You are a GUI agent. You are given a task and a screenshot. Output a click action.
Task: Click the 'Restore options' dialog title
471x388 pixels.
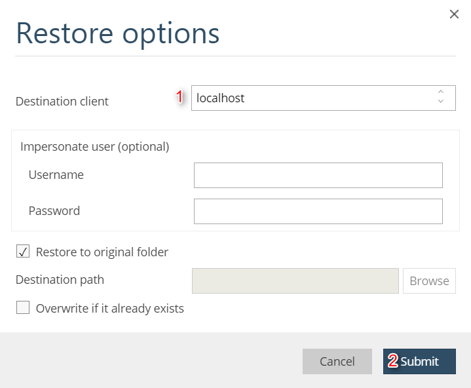point(118,33)
